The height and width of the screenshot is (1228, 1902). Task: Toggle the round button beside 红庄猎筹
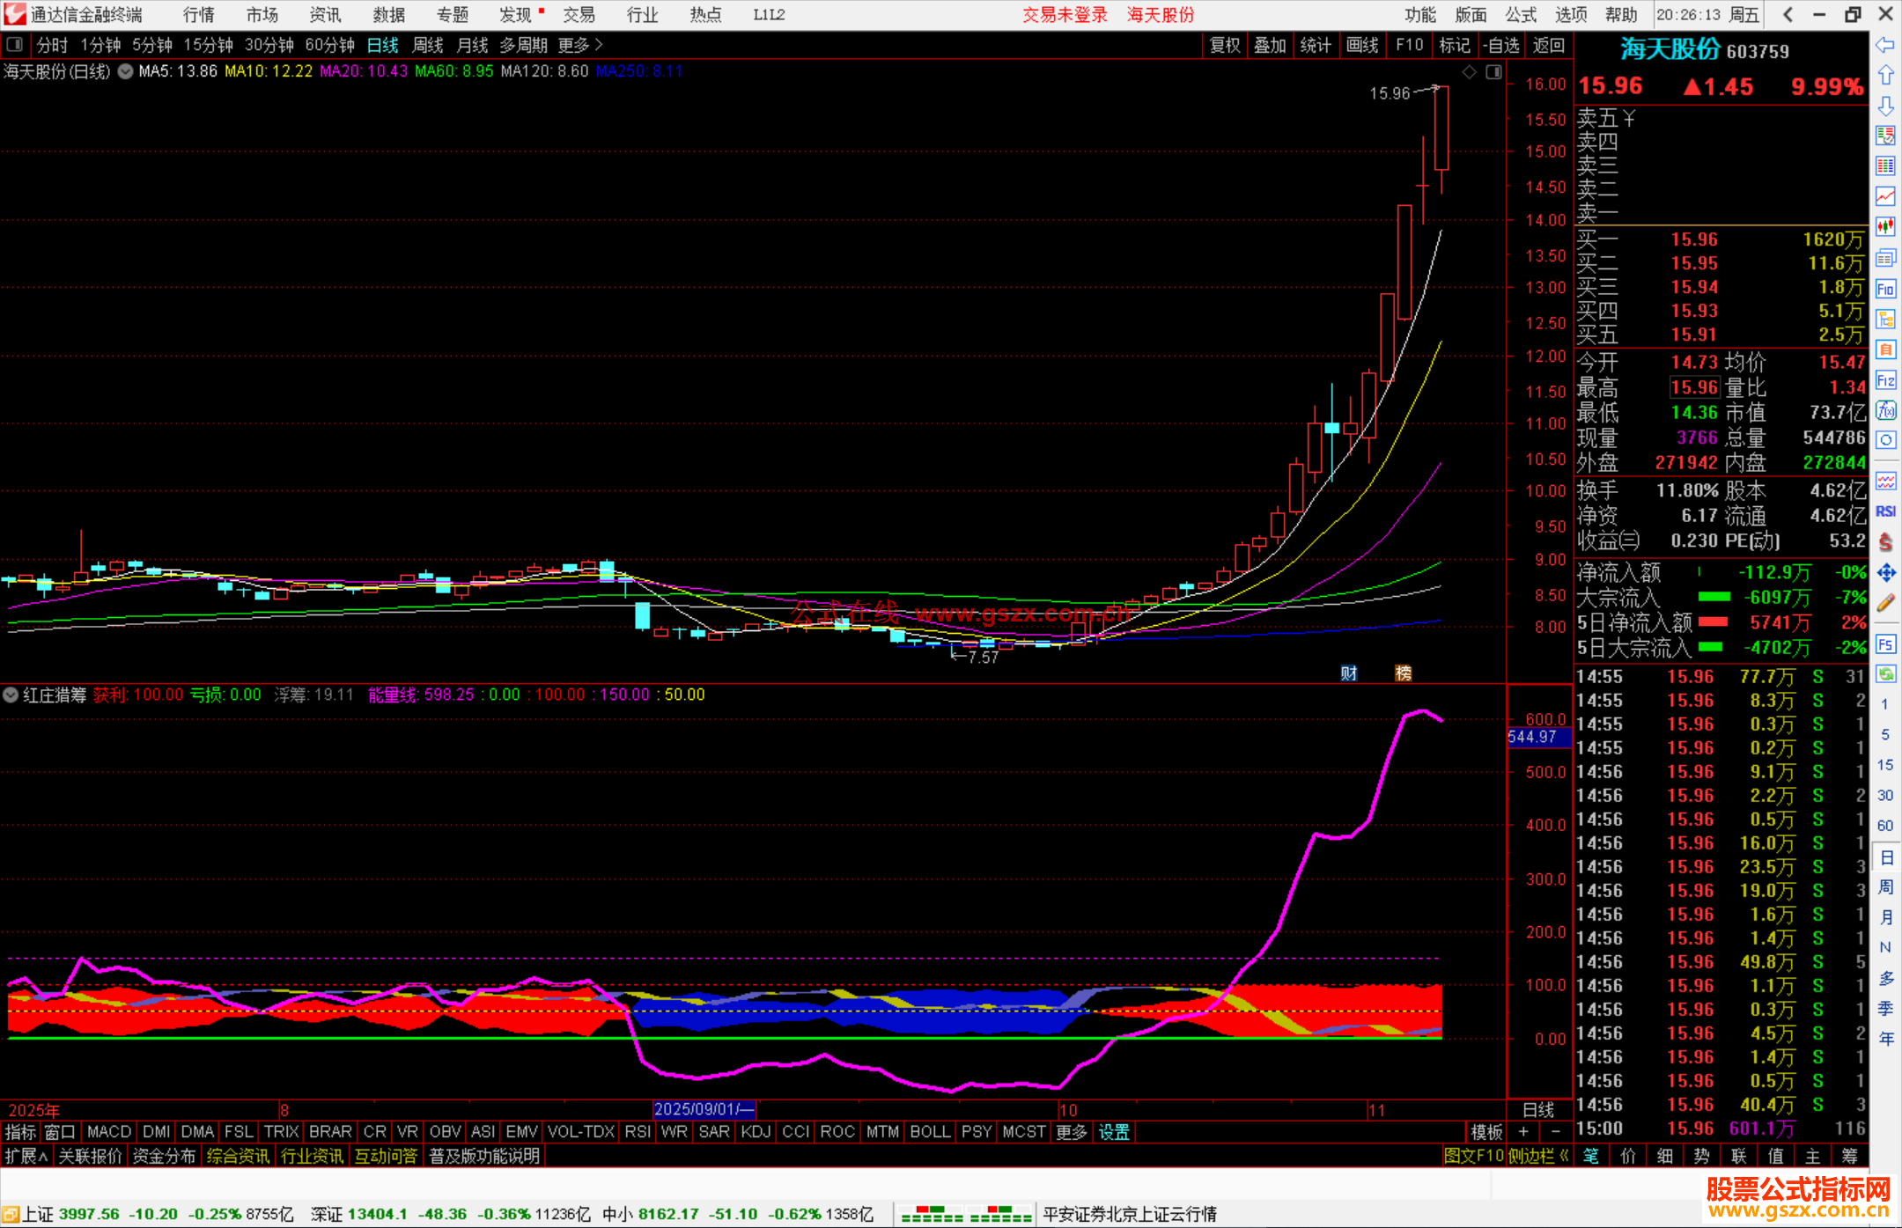pos(11,695)
